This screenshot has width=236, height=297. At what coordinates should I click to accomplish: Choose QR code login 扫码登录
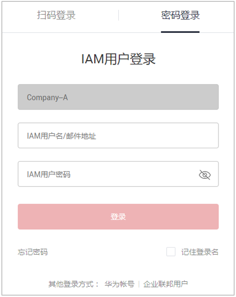56,15
